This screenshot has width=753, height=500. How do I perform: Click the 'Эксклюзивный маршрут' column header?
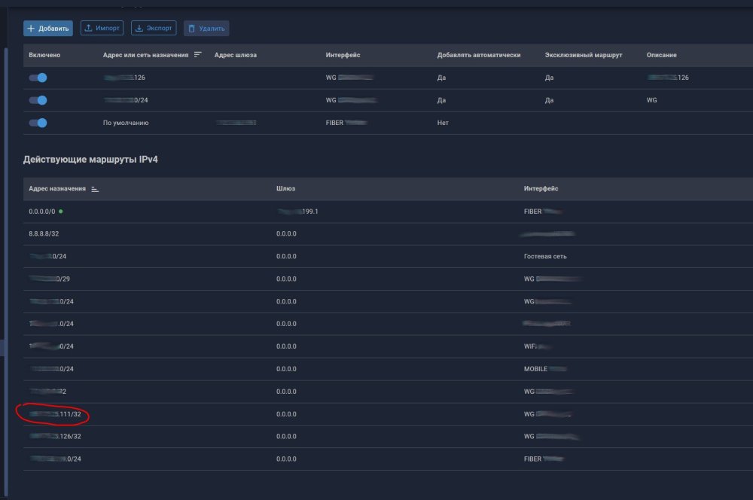click(585, 55)
